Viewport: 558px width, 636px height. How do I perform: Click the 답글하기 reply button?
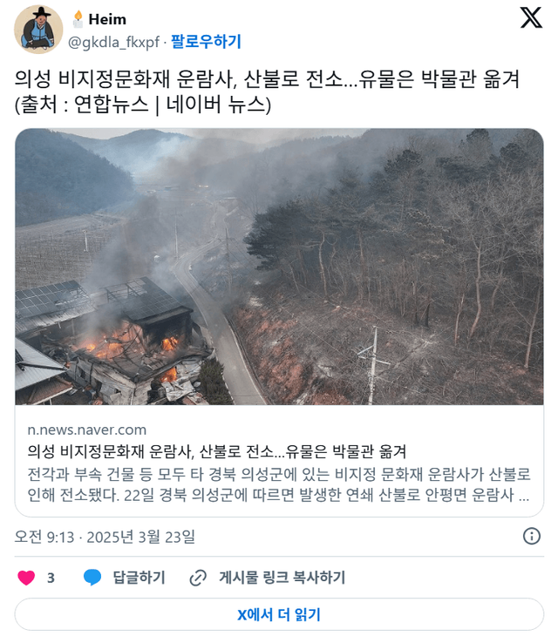(139, 578)
